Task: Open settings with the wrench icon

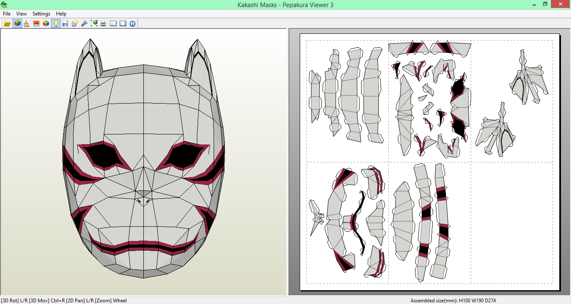Action: point(84,23)
